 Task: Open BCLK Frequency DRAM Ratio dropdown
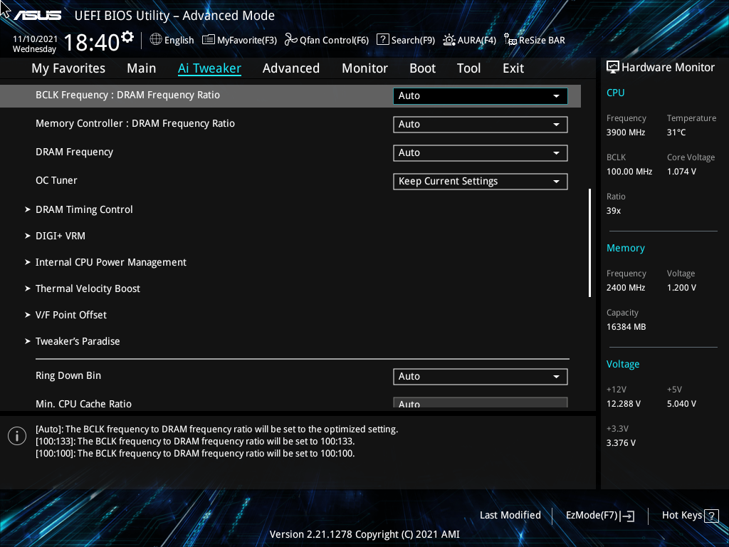pyautogui.click(x=481, y=96)
